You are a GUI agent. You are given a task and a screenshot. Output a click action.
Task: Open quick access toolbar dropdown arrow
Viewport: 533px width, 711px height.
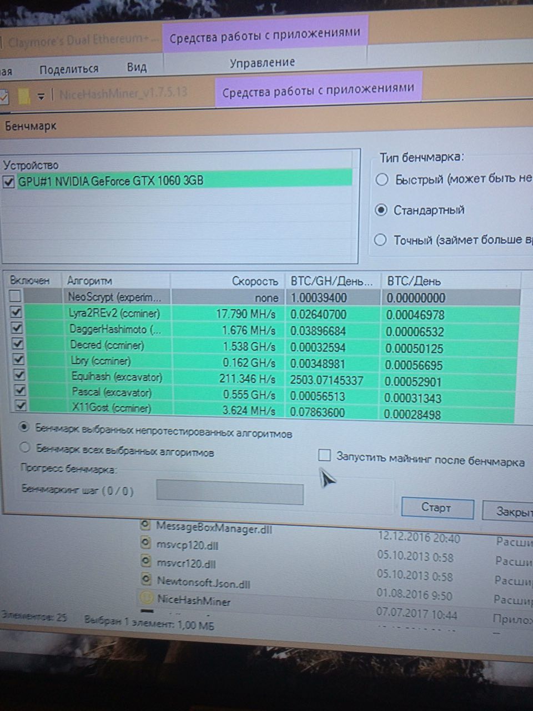pyautogui.click(x=41, y=97)
